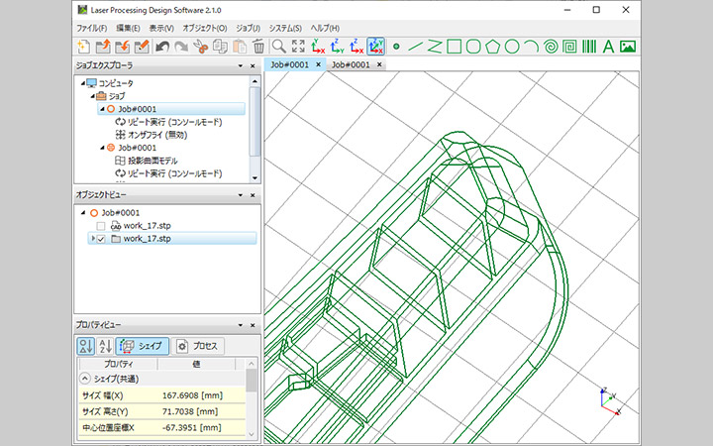Click the text tool 'A' icon
The height and width of the screenshot is (446, 713).
tap(607, 46)
